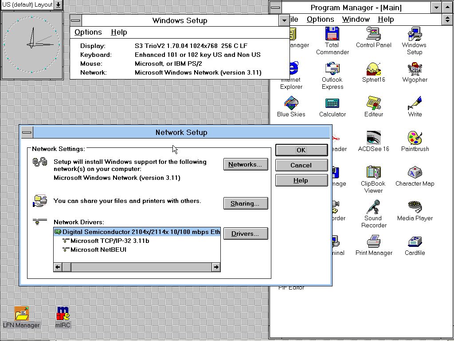The height and width of the screenshot is (341, 454).
Task: Select the LFN Manager desktop icon
Action: [x=21, y=314]
